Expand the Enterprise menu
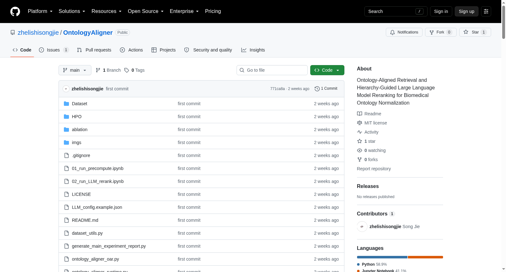 coord(184,11)
